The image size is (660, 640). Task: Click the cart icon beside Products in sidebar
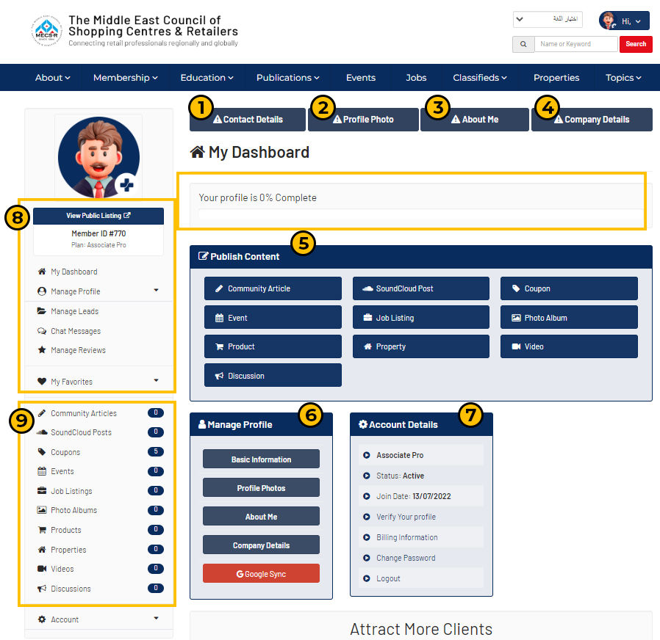coord(42,529)
